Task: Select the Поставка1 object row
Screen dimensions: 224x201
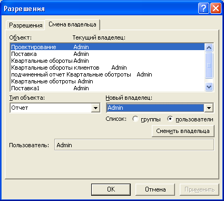Action: pyautogui.click(x=108, y=88)
